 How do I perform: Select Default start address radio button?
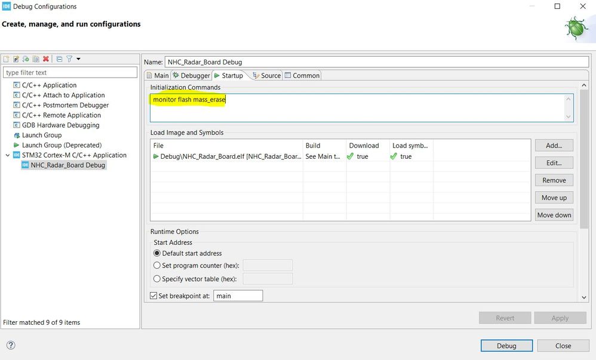tap(156, 253)
